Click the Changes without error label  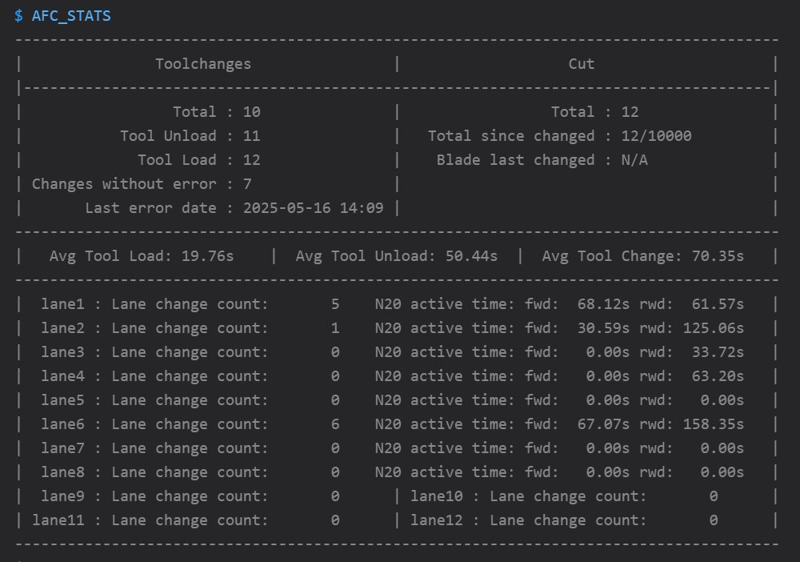coord(124,184)
